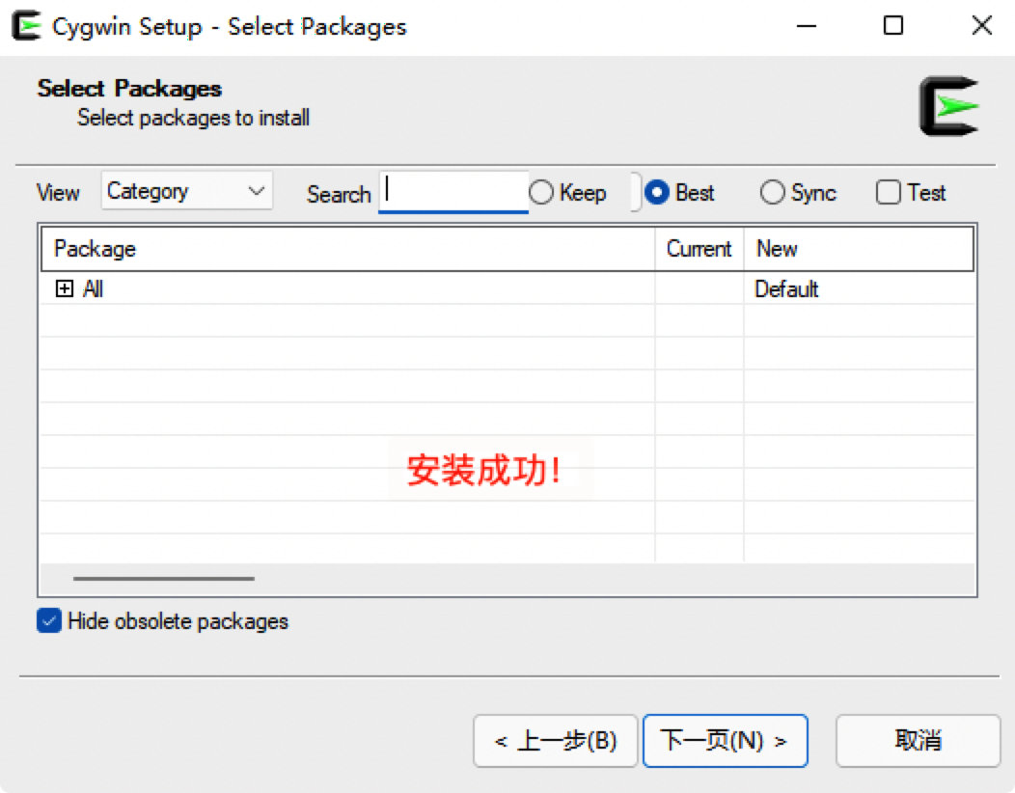Image resolution: width=1015 pixels, height=793 pixels.
Task: Click the Package column header
Action: pyautogui.click(x=347, y=249)
